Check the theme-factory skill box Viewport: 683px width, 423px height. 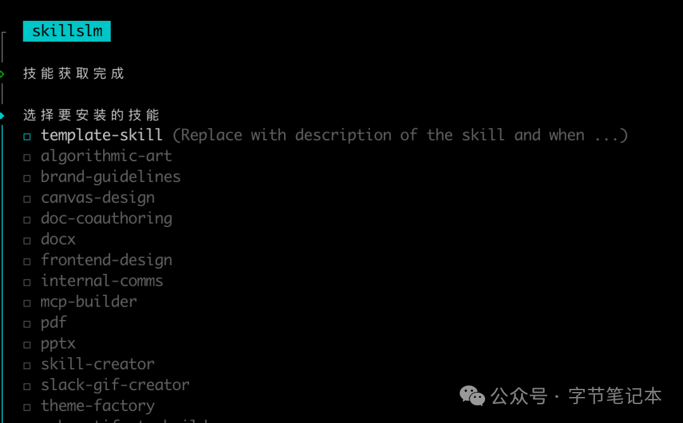click(27, 405)
